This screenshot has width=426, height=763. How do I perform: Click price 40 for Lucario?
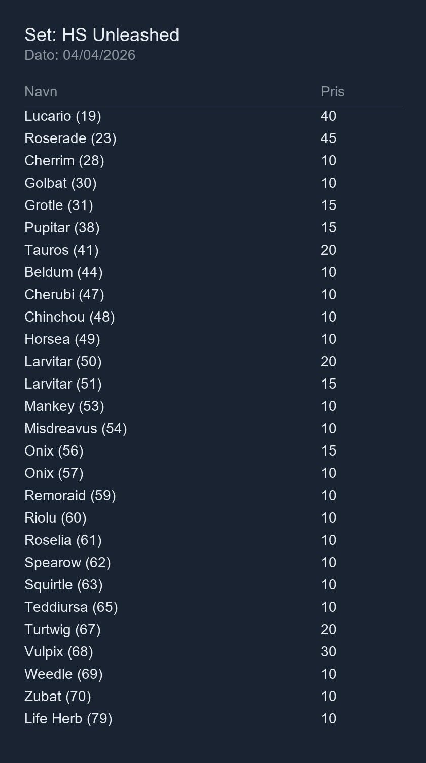click(x=328, y=116)
